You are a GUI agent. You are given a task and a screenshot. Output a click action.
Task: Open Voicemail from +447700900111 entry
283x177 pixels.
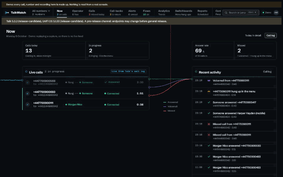click(x=234, y=82)
